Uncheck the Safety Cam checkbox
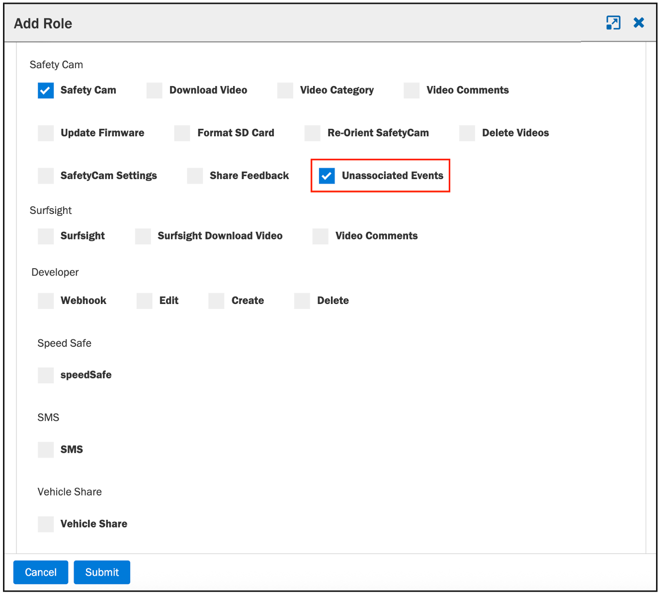 pos(46,91)
